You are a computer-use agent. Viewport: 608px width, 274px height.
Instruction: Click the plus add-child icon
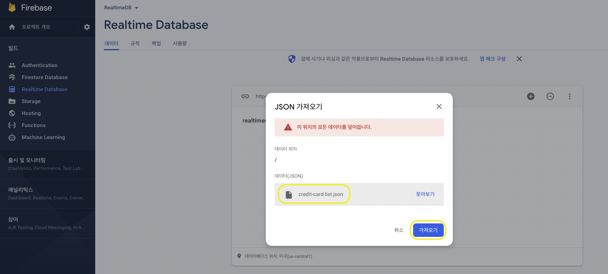531,96
